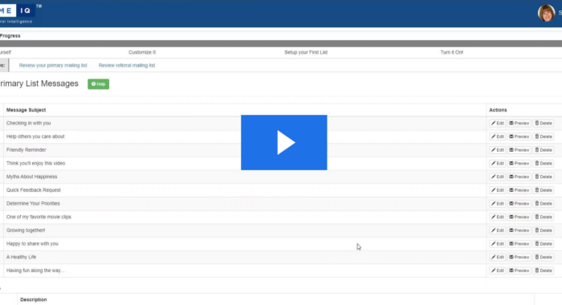Preview the Quick Feedback Request message

coord(519,190)
